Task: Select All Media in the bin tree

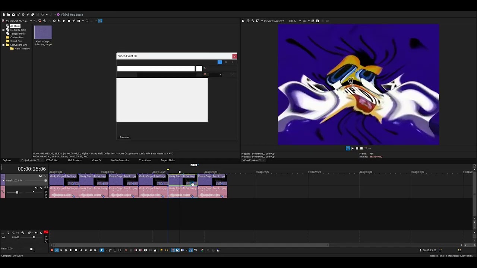Action: click(x=15, y=26)
